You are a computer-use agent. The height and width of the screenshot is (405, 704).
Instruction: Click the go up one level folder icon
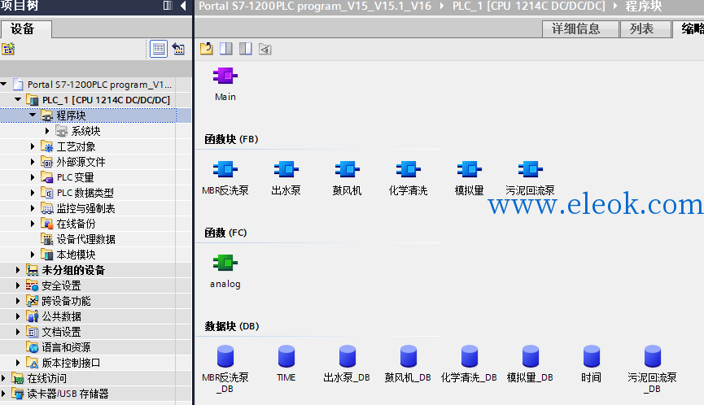207,49
